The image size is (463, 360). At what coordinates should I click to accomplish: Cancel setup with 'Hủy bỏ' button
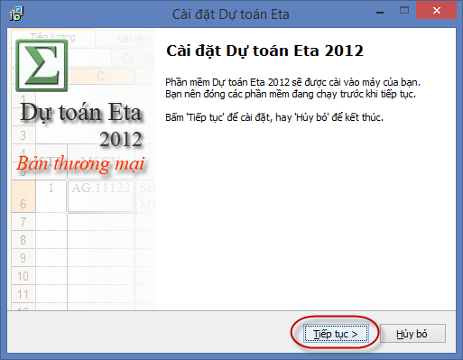tap(412, 334)
